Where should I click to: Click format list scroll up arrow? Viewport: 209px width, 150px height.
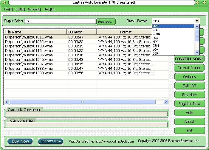pos(197,27)
